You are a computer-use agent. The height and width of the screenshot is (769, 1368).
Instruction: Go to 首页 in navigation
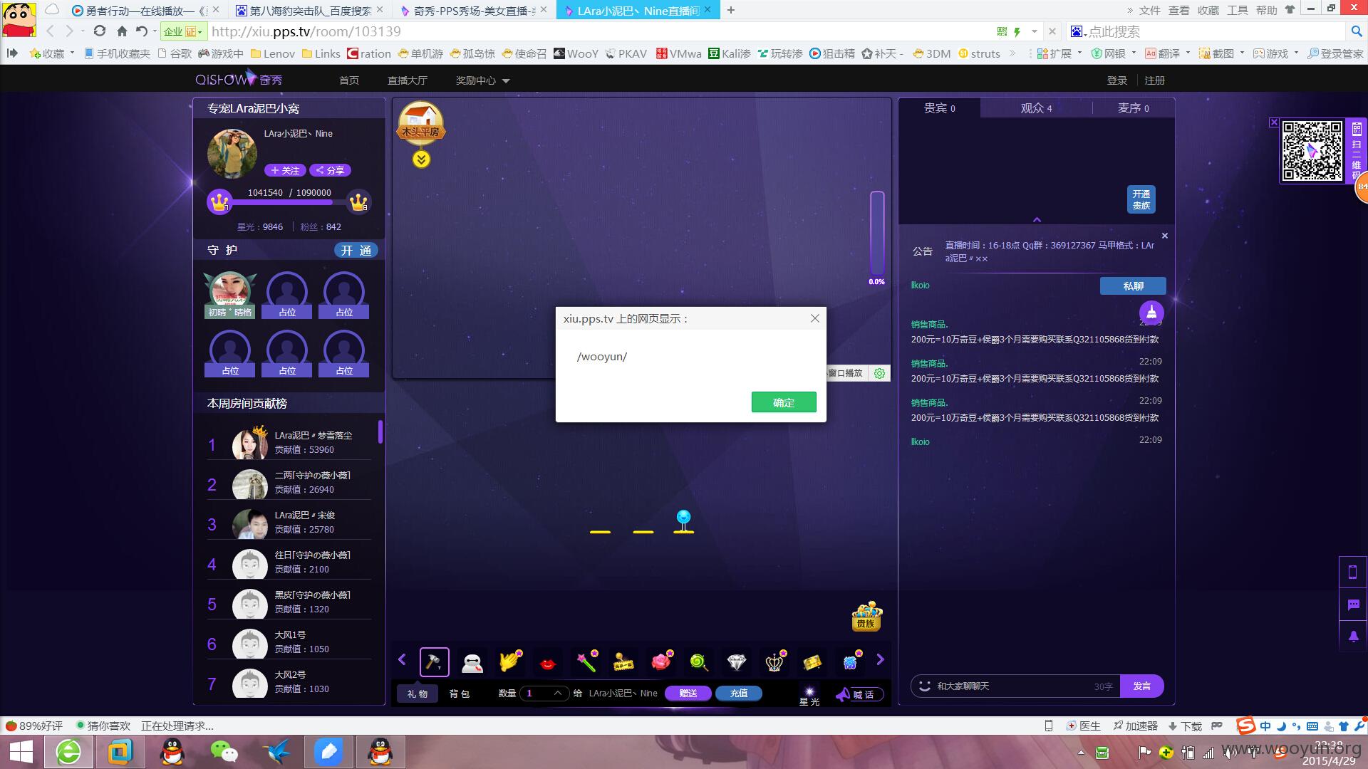point(349,80)
